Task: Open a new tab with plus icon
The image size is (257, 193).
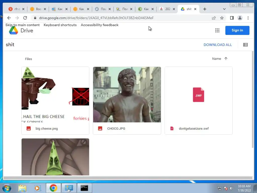Action: pos(205,9)
